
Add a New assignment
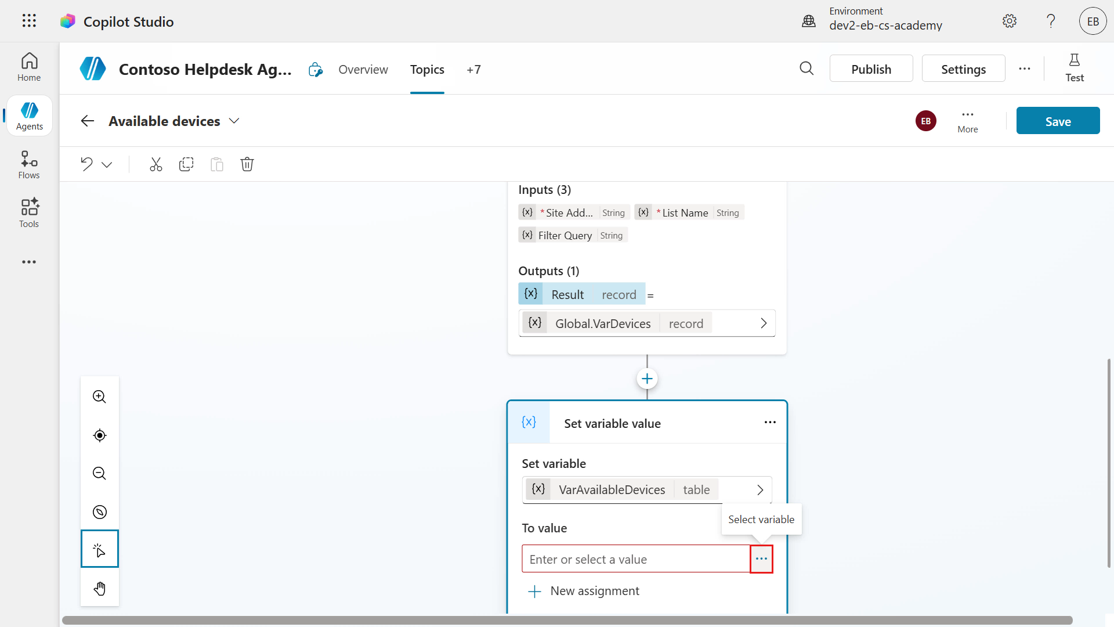pyautogui.click(x=584, y=591)
